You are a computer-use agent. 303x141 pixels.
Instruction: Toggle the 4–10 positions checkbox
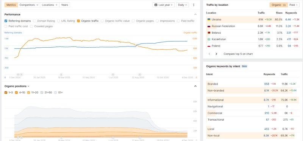point(16,93)
